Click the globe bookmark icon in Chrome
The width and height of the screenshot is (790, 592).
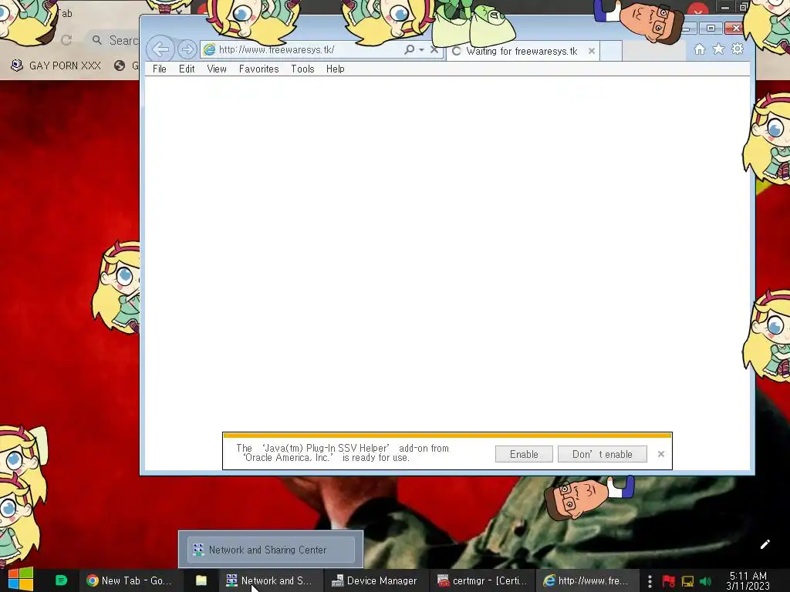[120, 66]
